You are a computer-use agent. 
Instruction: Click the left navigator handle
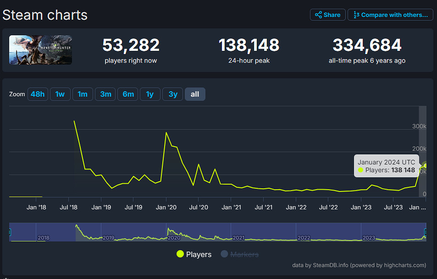click(x=10, y=232)
